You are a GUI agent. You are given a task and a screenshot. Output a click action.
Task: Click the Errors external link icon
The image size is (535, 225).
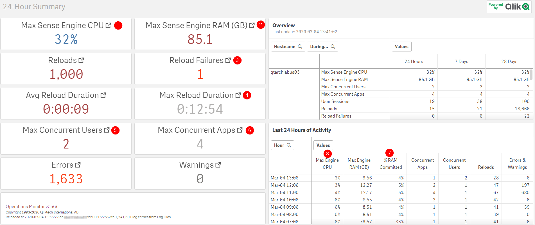[x=78, y=165]
